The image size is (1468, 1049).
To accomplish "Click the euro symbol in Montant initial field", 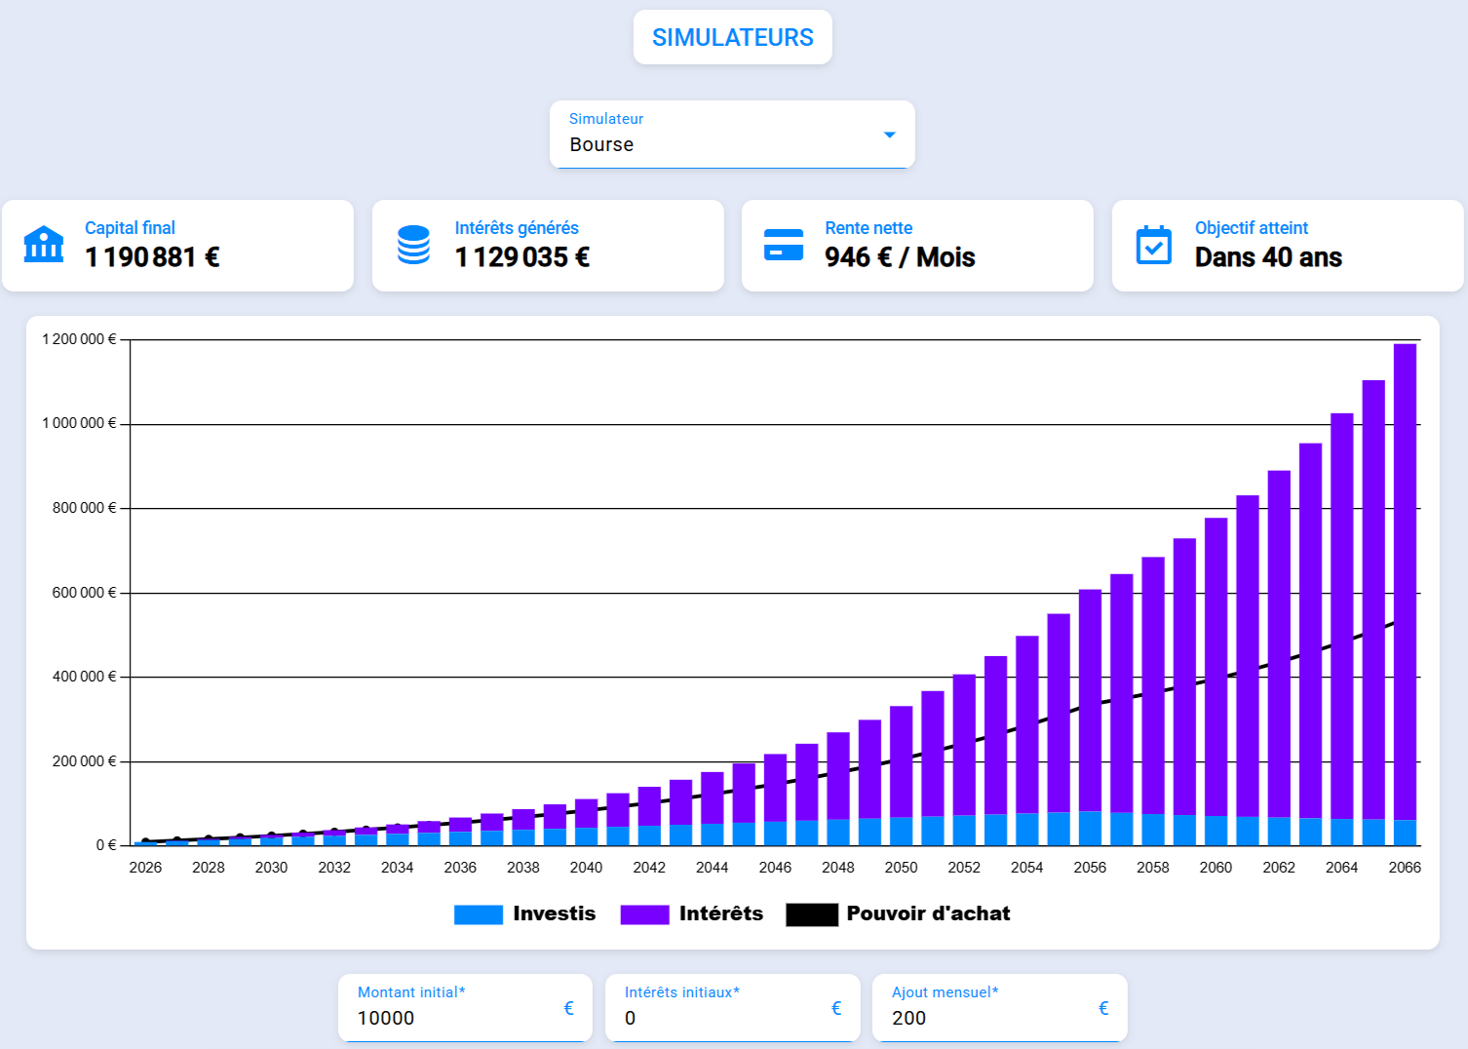I will 569,1008.
